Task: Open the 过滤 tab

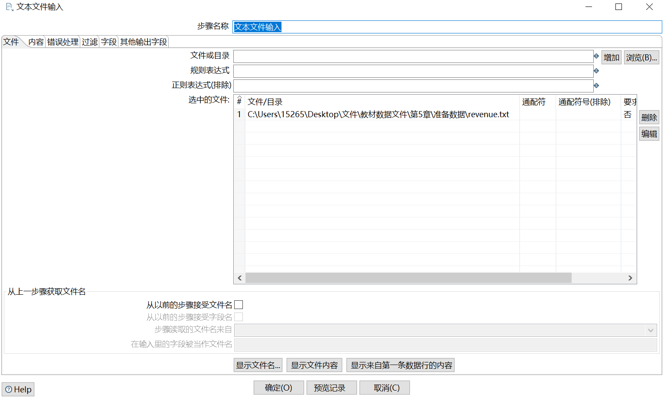Action: pos(90,42)
